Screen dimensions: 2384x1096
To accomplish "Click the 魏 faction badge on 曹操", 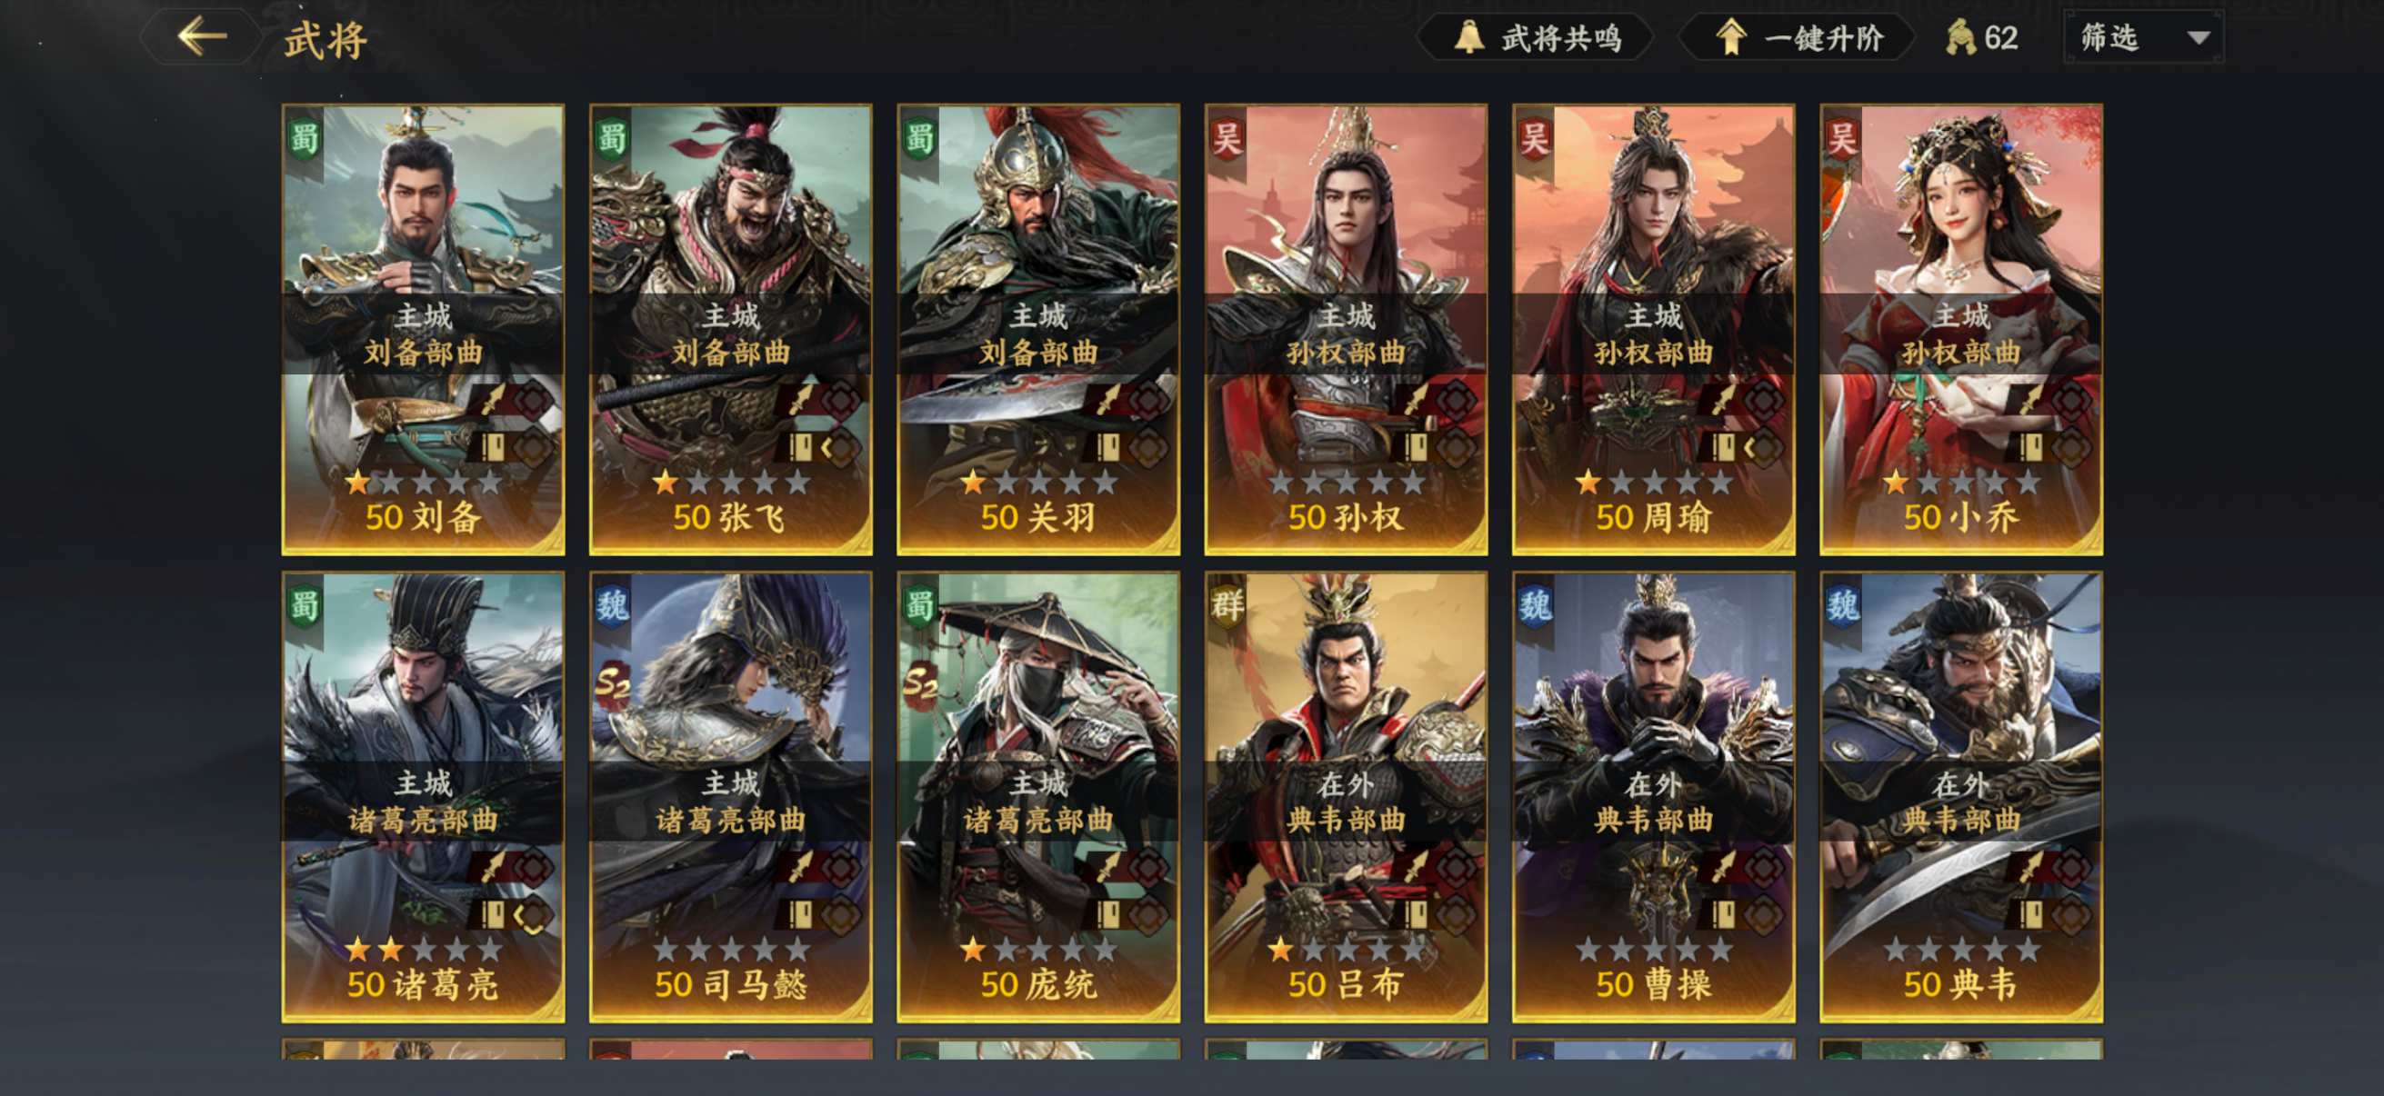I will tap(1535, 606).
